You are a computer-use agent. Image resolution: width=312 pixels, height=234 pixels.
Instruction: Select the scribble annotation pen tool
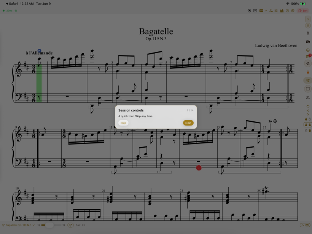pyautogui.click(x=308, y=64)
